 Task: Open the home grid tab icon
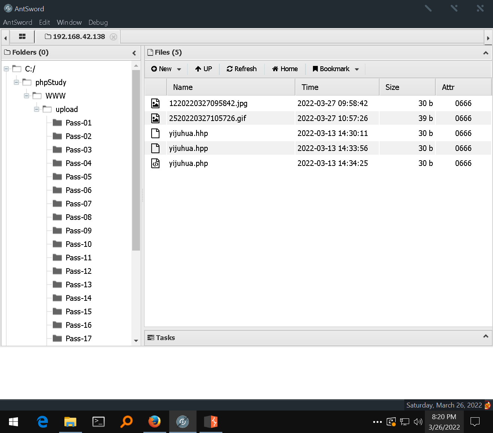click(x=22, y=36)
